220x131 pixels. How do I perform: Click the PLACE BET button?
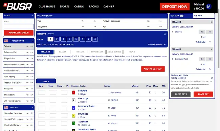pos(203,94)
